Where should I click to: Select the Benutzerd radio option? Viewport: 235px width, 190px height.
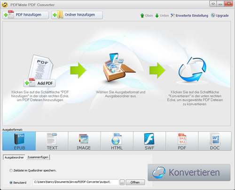click(18, 182)
